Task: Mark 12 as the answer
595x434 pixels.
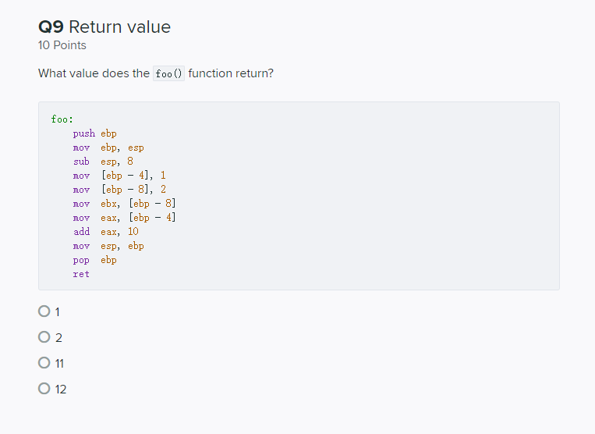Action: click(x=44, y=389)
